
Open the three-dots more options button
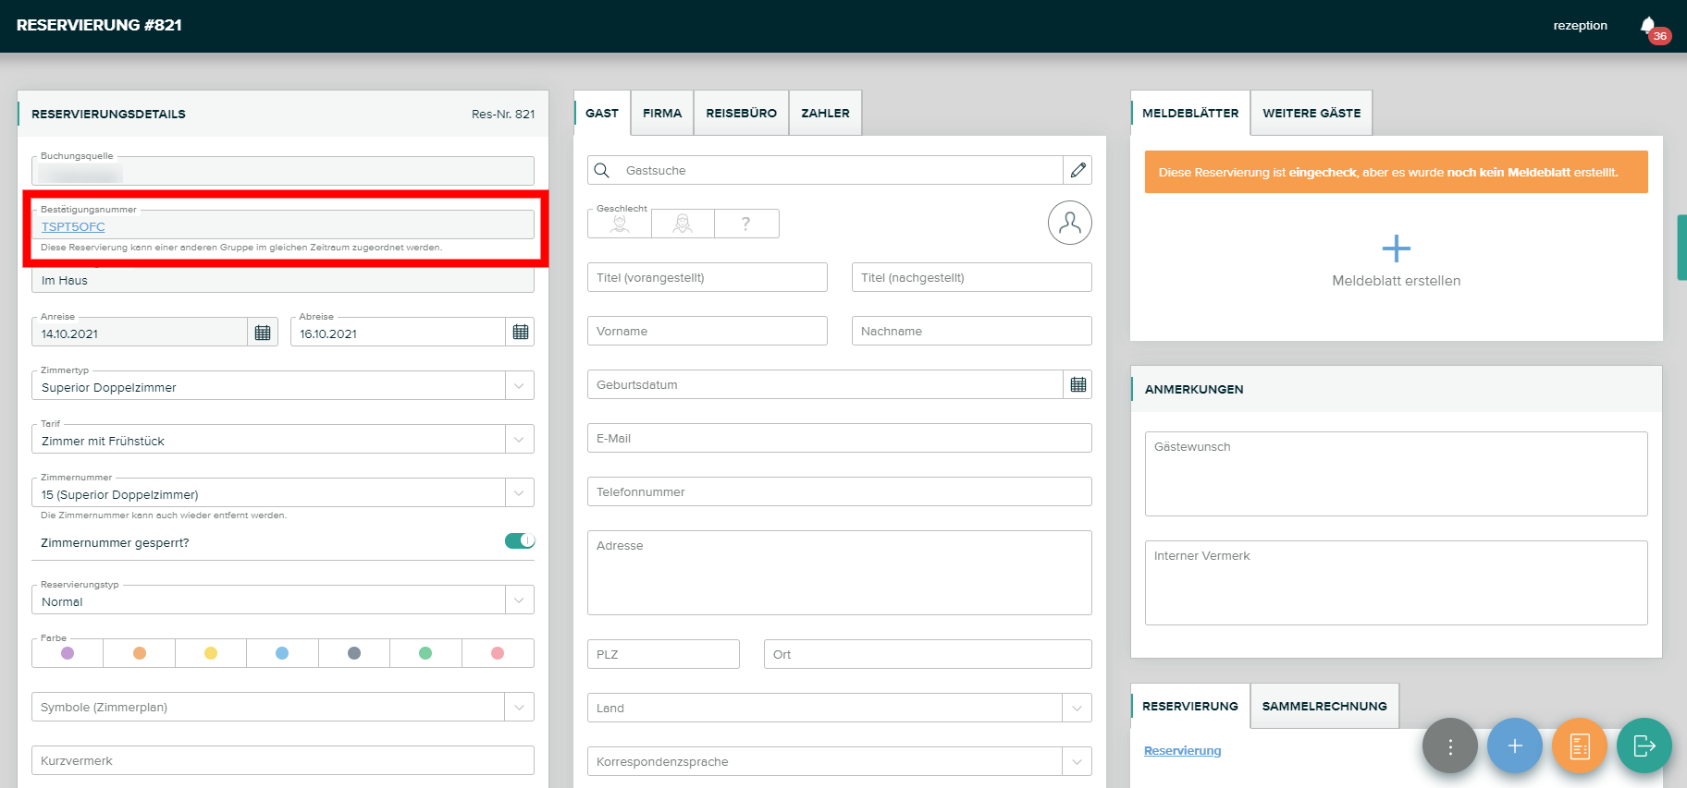[x=1449, y=746]
